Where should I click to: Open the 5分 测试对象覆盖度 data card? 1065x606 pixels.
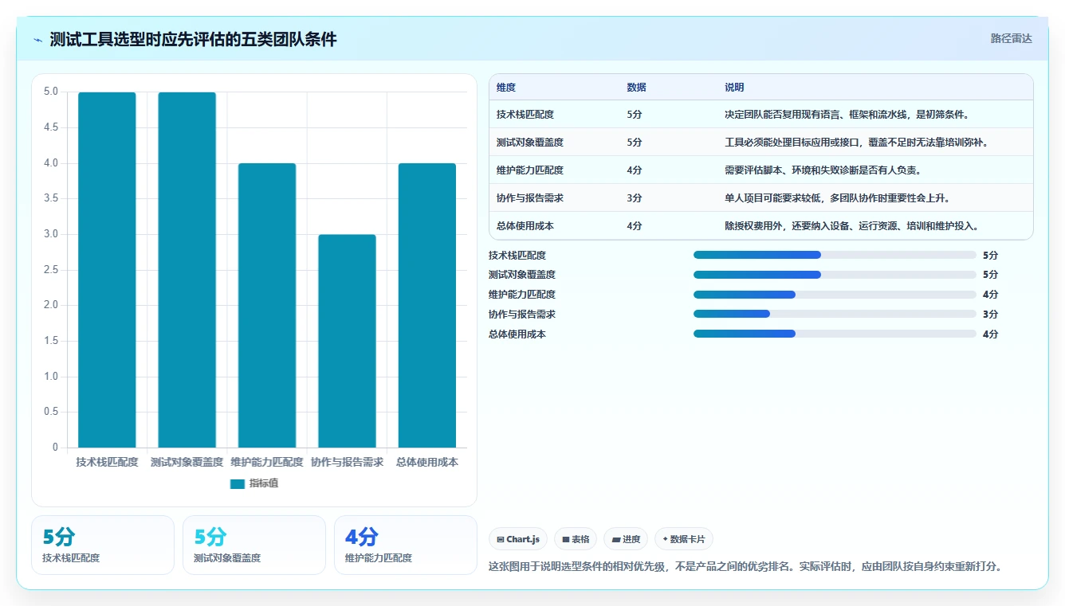[x=254, y=545]
